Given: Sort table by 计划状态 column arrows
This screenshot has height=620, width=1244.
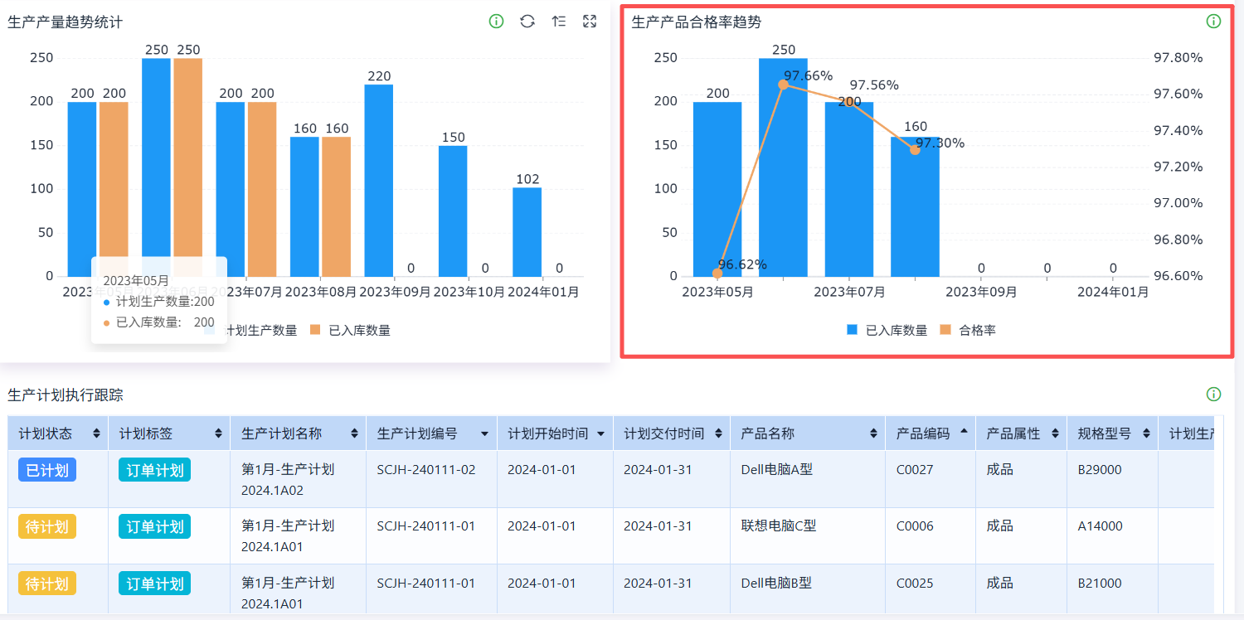Looking at the screenshot, I should pos(97,434).
